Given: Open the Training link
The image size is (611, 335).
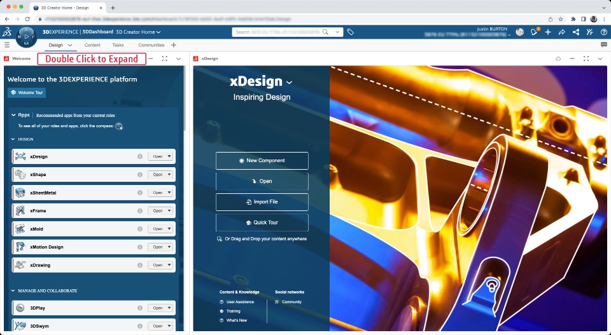Looking at the screenshot, I should pyautogui.click(x=234, y=311).
